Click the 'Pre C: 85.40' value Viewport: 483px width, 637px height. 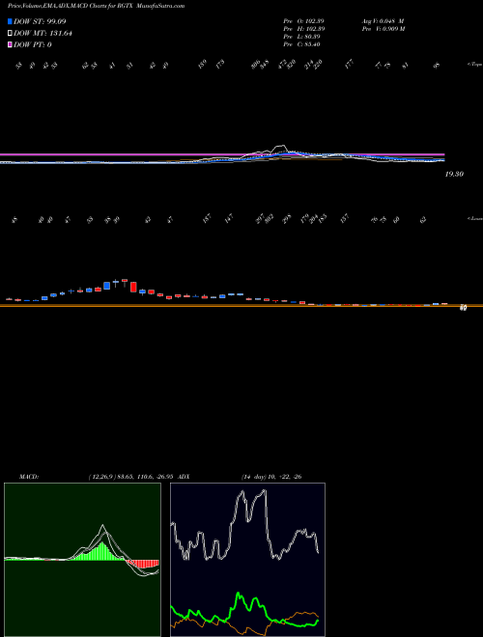302,44
